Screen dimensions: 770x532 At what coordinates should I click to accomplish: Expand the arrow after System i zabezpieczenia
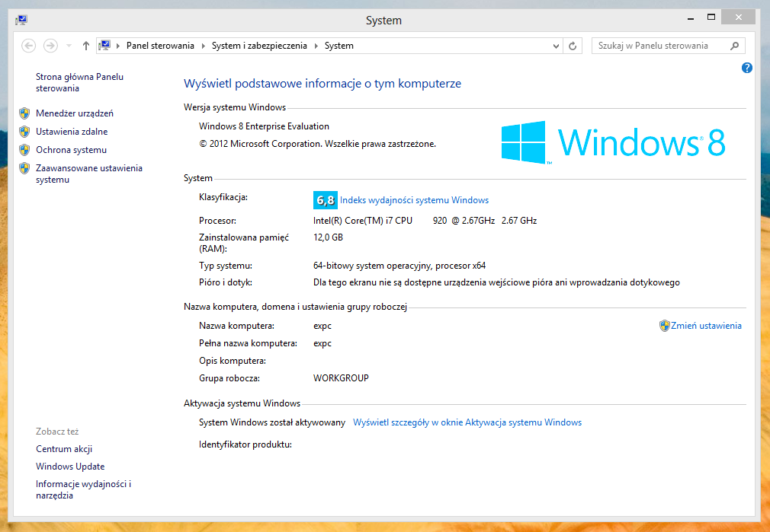point(316,46)
